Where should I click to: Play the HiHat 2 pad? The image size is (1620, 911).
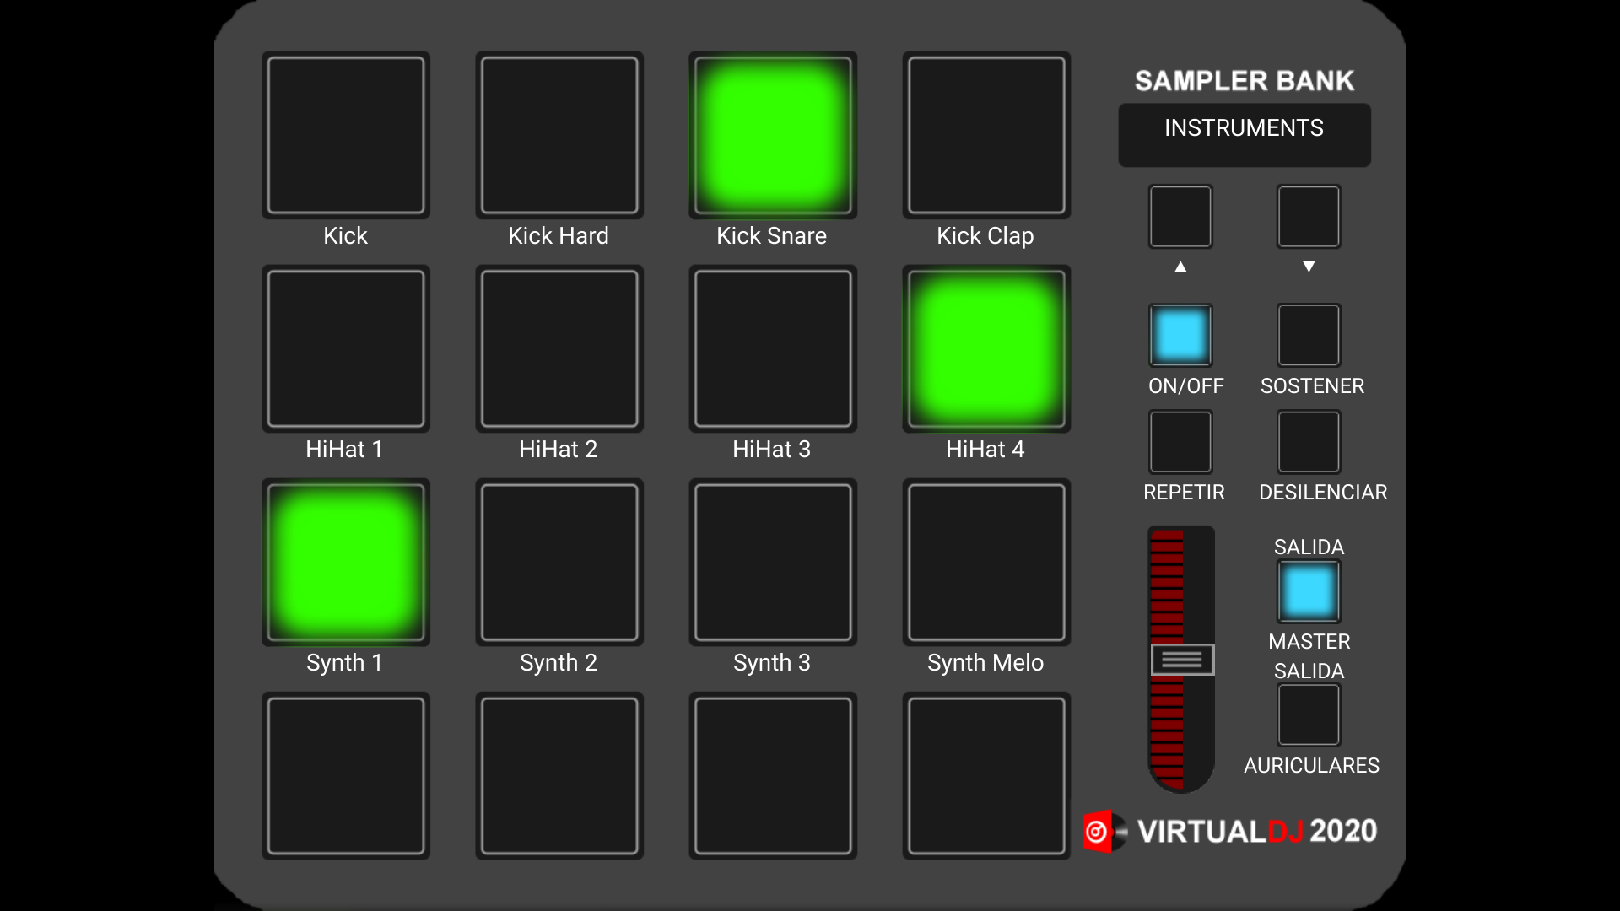[559, 348]
